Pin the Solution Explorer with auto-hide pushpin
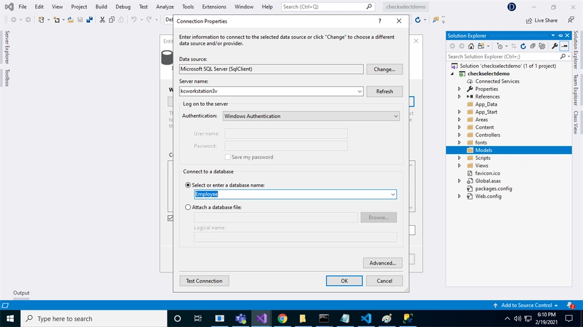583x327 pixels. [560, 35]
